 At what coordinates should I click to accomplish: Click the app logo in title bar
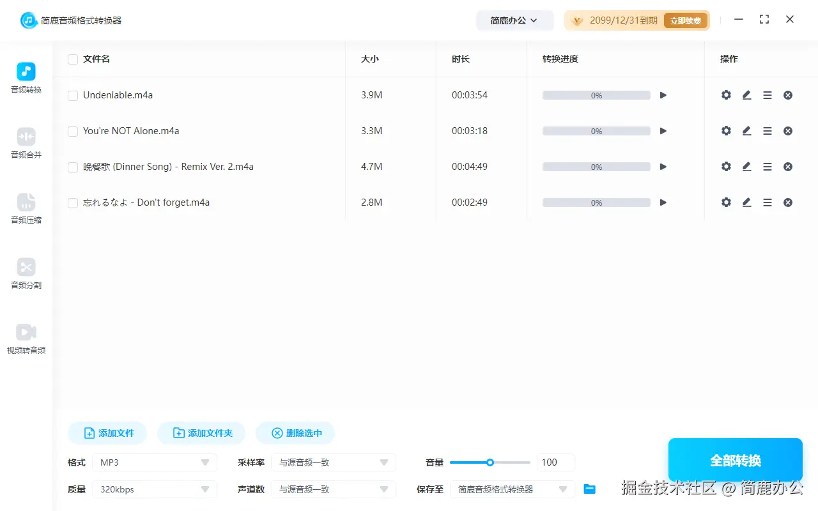pyautogui.click(x=28, y=20)
